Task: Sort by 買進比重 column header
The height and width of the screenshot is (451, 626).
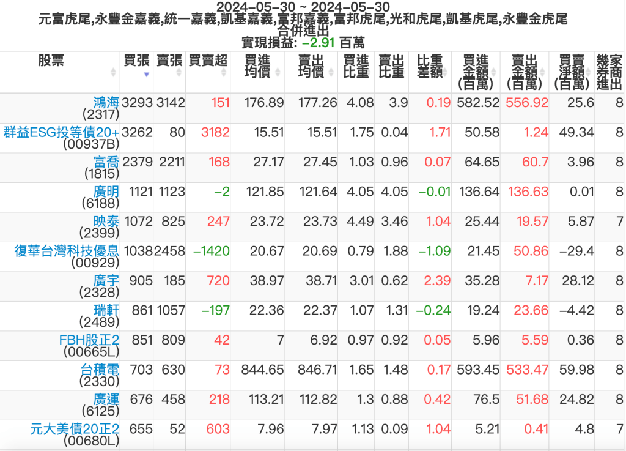Action: pos(356,66)
